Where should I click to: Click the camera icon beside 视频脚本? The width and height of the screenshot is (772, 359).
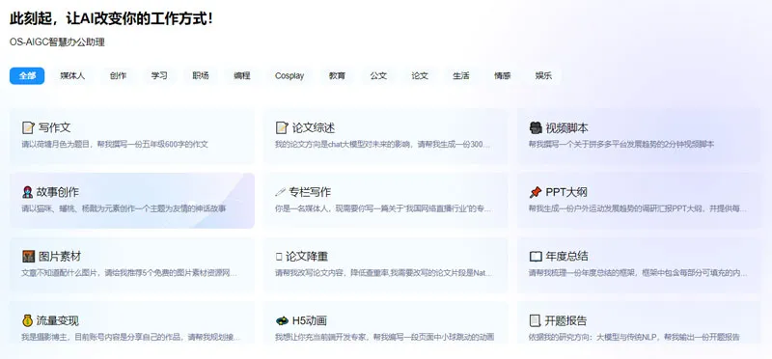(536, 128)
